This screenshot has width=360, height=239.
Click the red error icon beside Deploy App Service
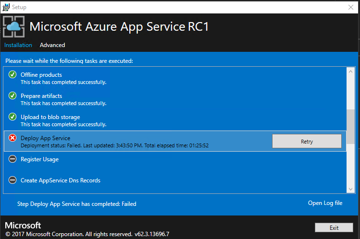12,138
